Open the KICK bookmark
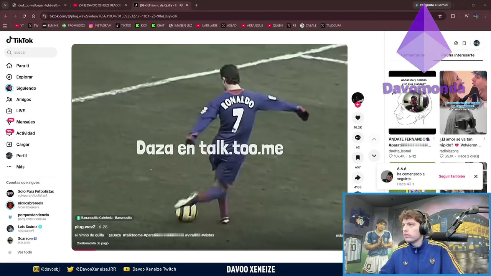 [x=142, y=26]
